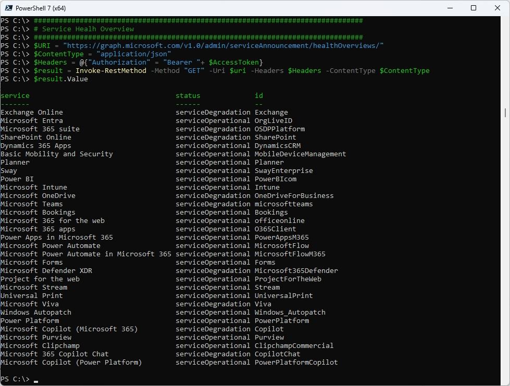Click the PowerShell icon in title bar
The width and height of the screenshot is (510, 386).
[x=8, y=8]
